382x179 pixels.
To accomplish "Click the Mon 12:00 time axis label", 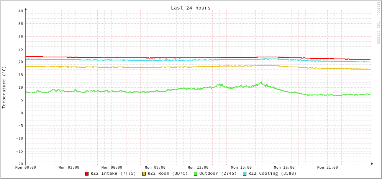I will point(198,168).
